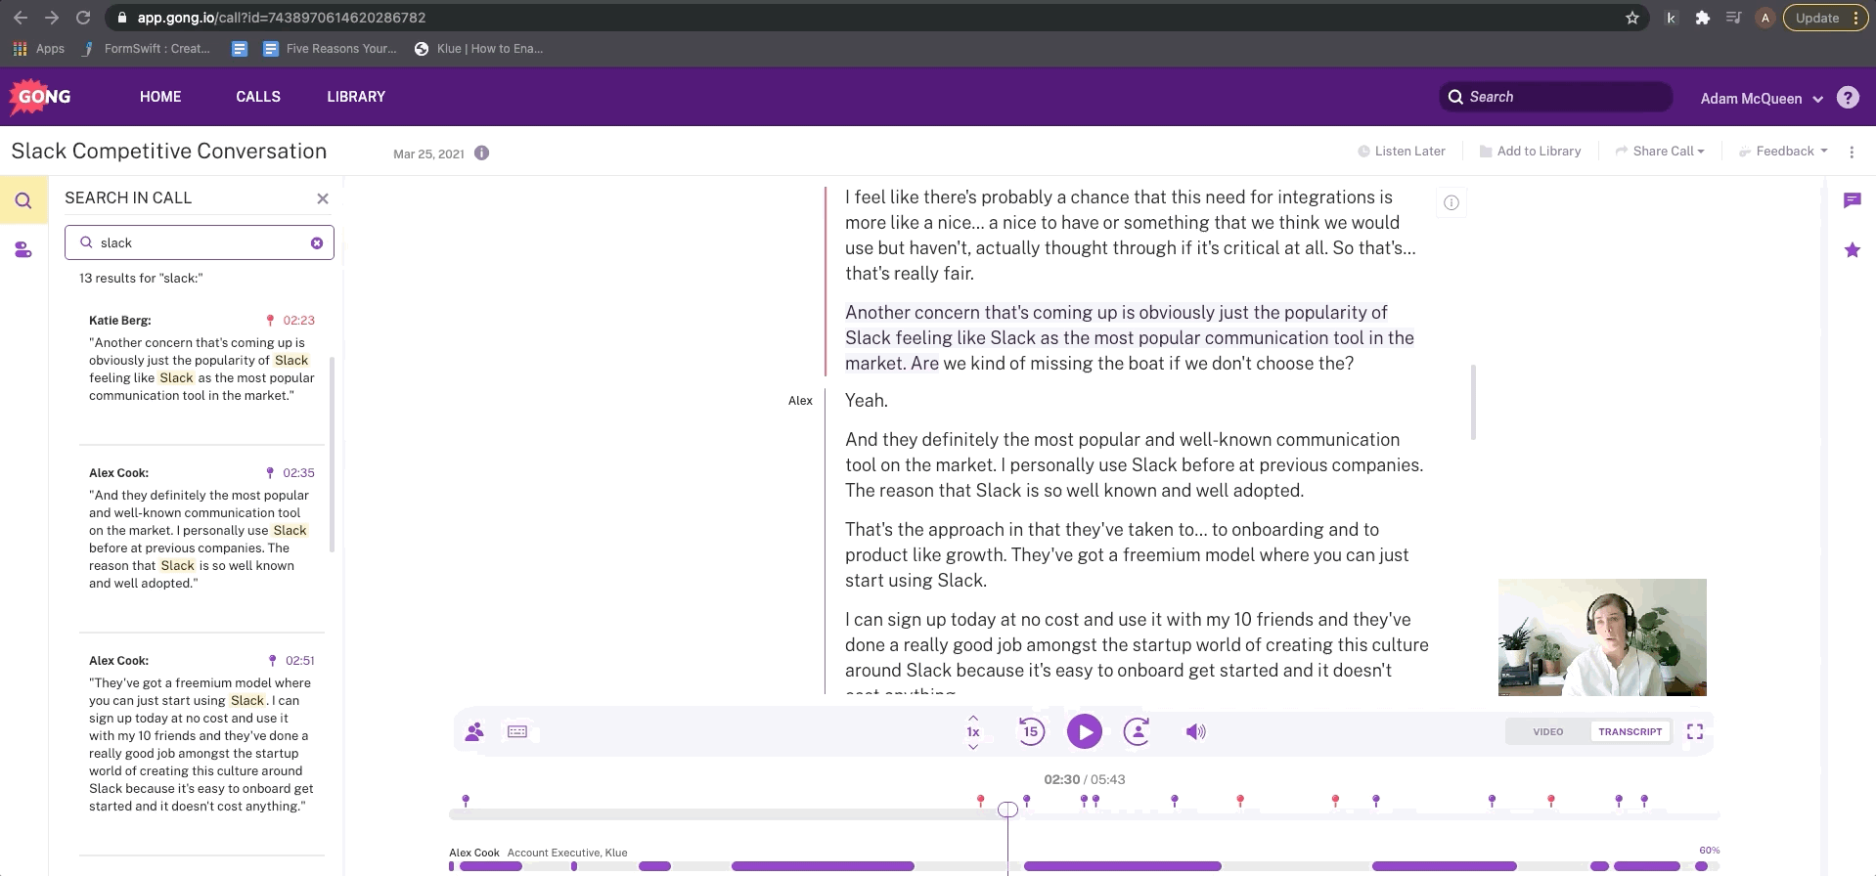Click the speaker video thumbnail
Screen dimensions: 1876x876
1602,637
